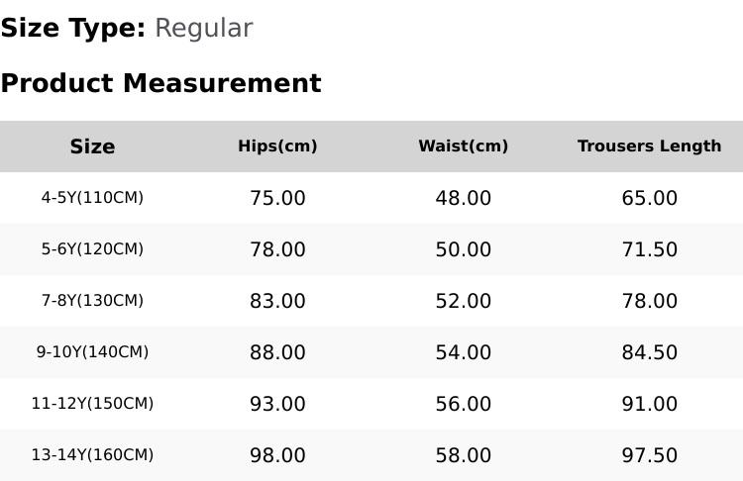743x481 pixels.
Task: Click the 97.50 trousers length value
Action: click(x=649, y=455)
